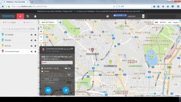The image size is (181, 102).
Task: Open the Japanese language dropdown
Action: 136,16
